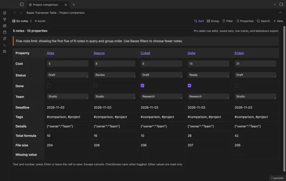Edit the Cobalt Team Research field
The height and width of the screenshot is (181, 286).
161,96
